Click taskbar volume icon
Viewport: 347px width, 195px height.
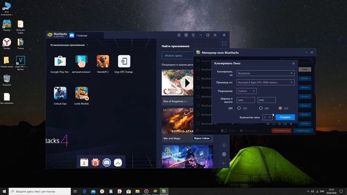(312, 191)
